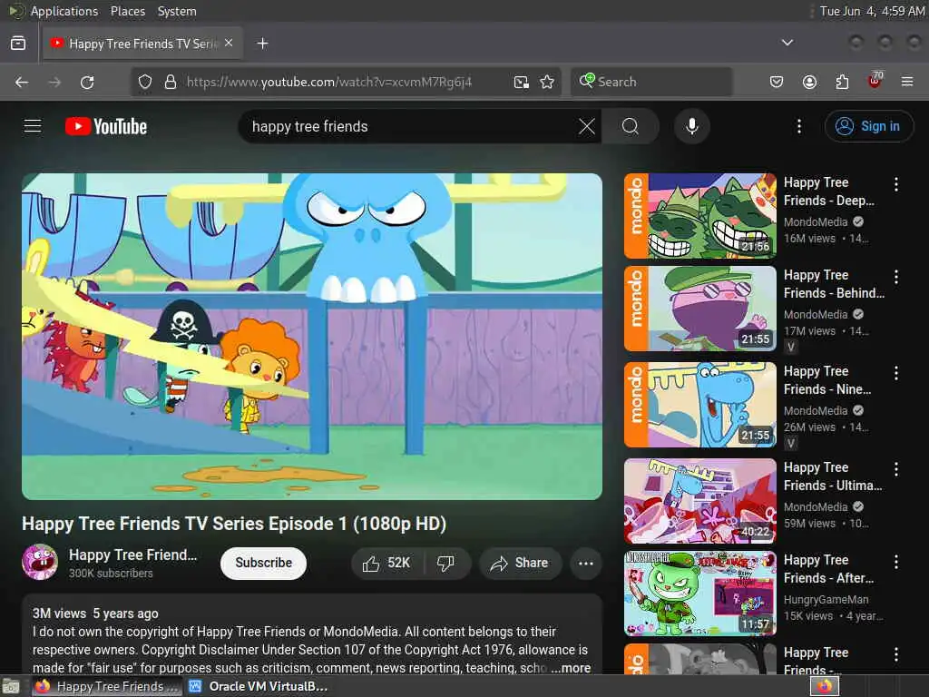
Task: Open the Happy Tree Friends Ultima... thumbnail
Action: (700, 501)
